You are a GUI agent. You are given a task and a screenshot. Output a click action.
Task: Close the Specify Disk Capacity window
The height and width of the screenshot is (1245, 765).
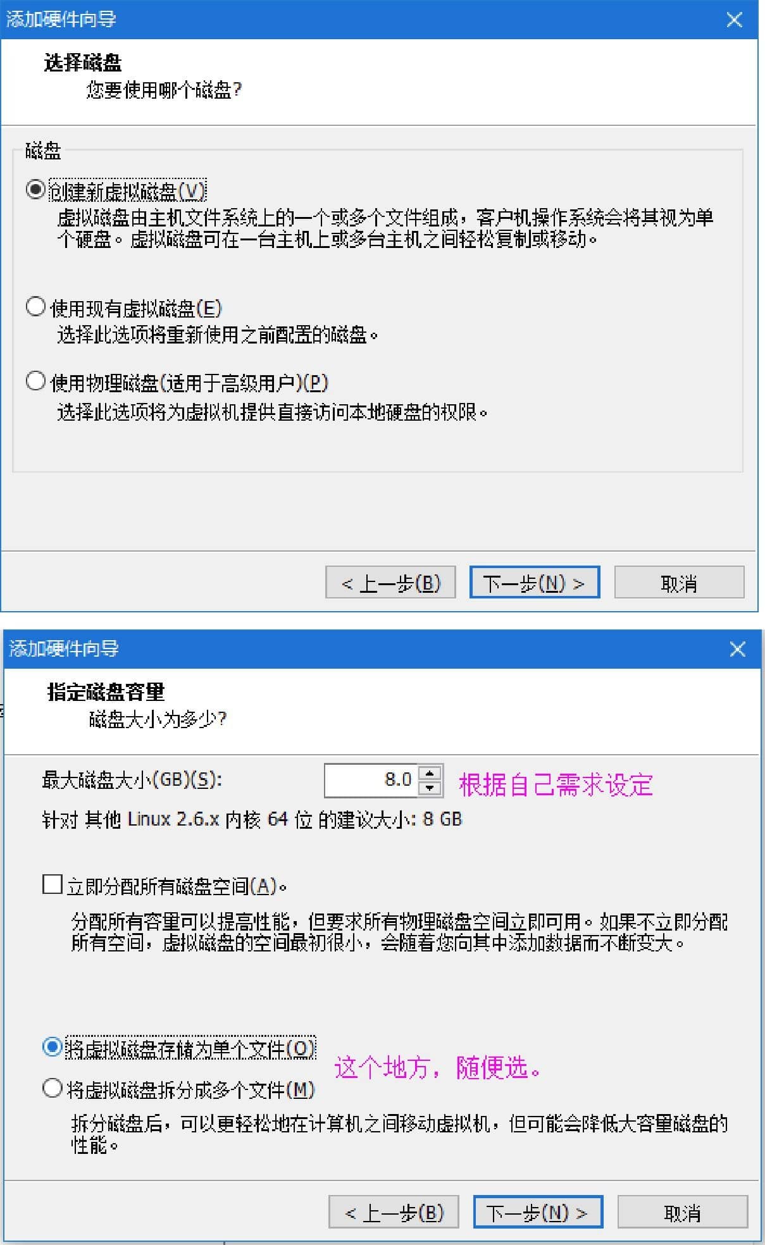tap(737, 649)
